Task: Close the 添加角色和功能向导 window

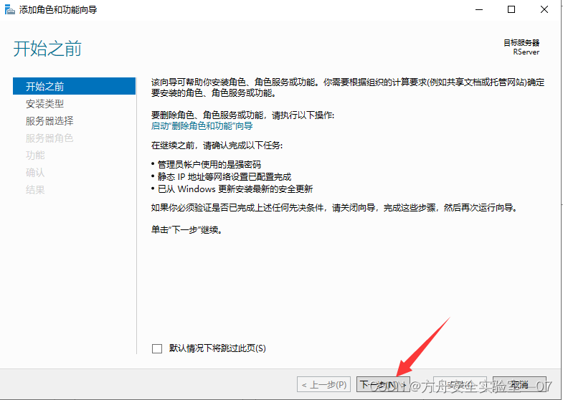Action: click(544, 10)
